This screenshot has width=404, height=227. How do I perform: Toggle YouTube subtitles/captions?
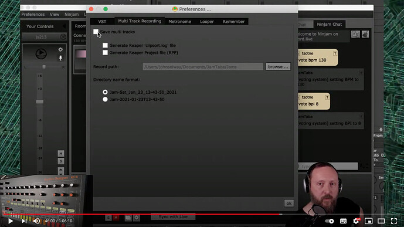tap(343, 221)
